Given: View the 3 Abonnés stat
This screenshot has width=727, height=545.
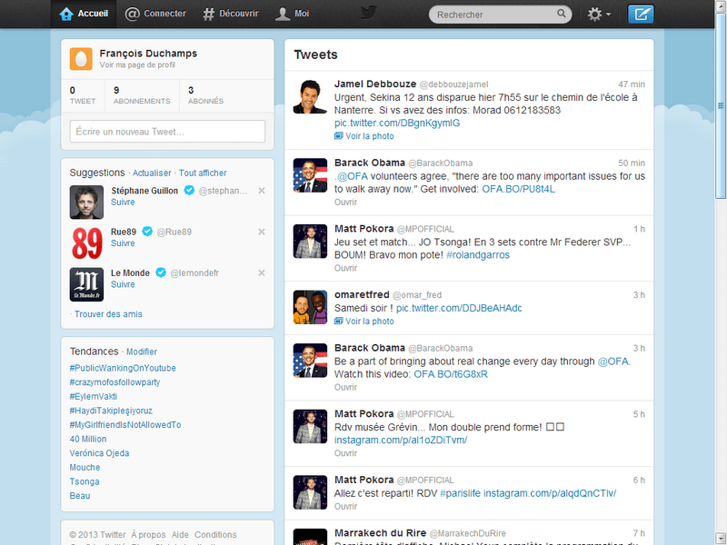Looking at the screenshot, I should click(206, 95).
